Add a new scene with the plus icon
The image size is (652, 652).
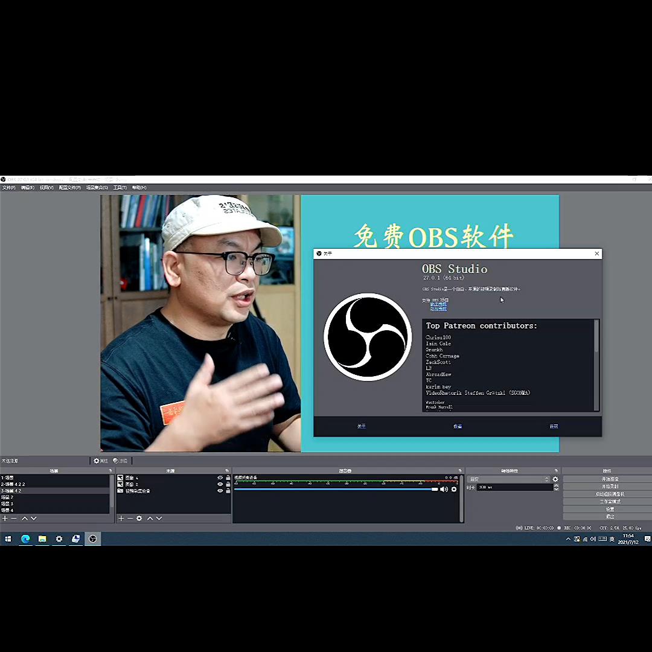point(5,519)
